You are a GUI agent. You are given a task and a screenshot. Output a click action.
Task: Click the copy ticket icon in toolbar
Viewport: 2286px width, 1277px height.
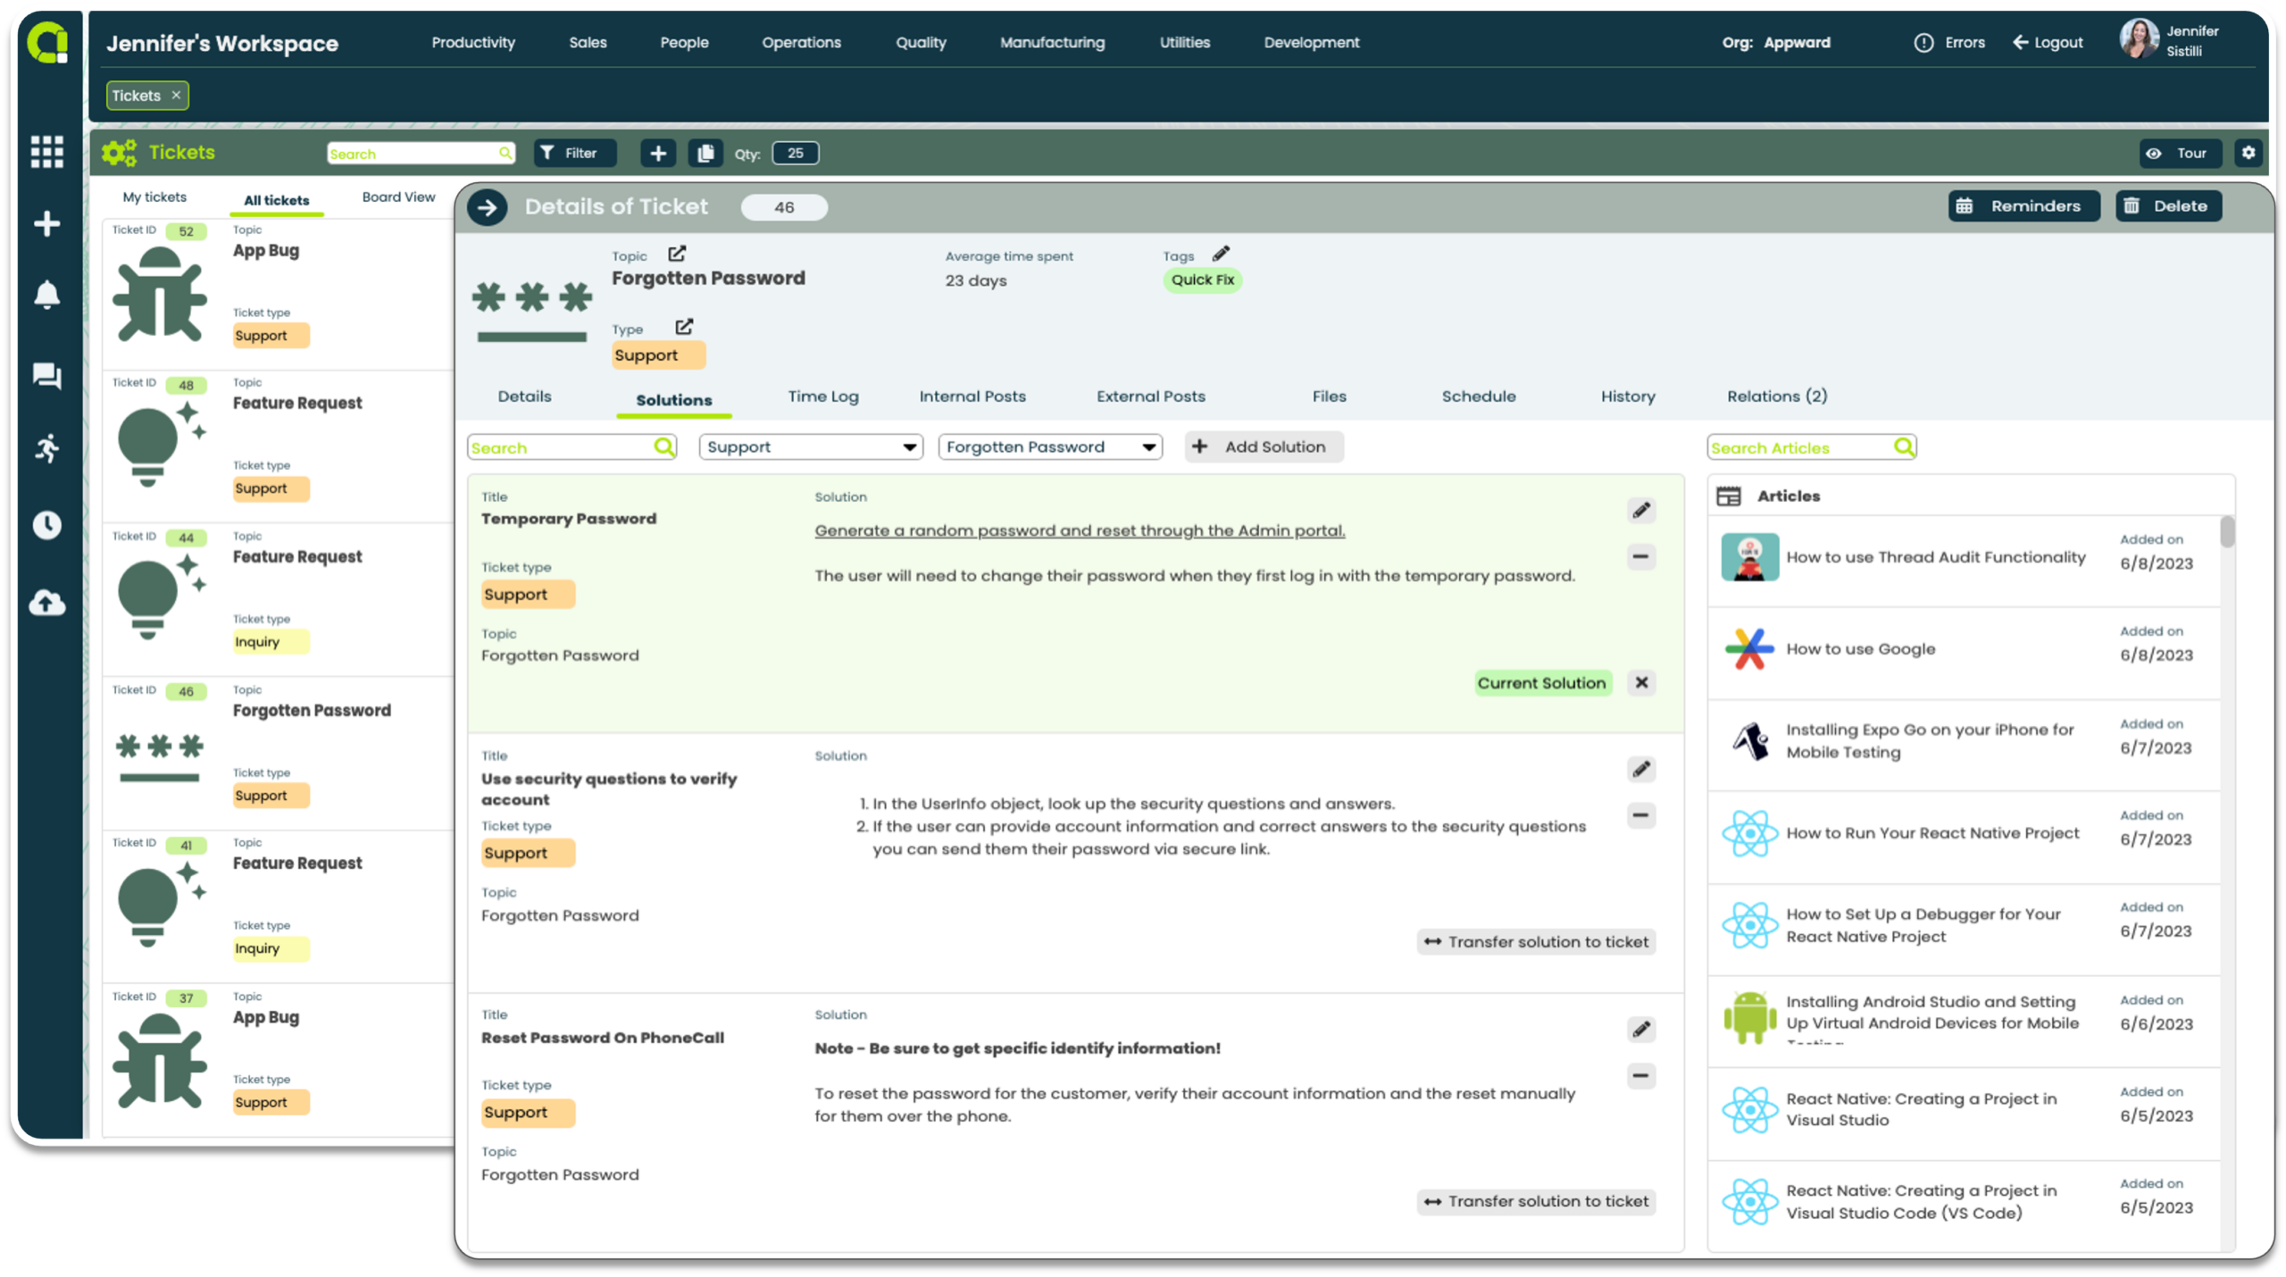(705, 154)
